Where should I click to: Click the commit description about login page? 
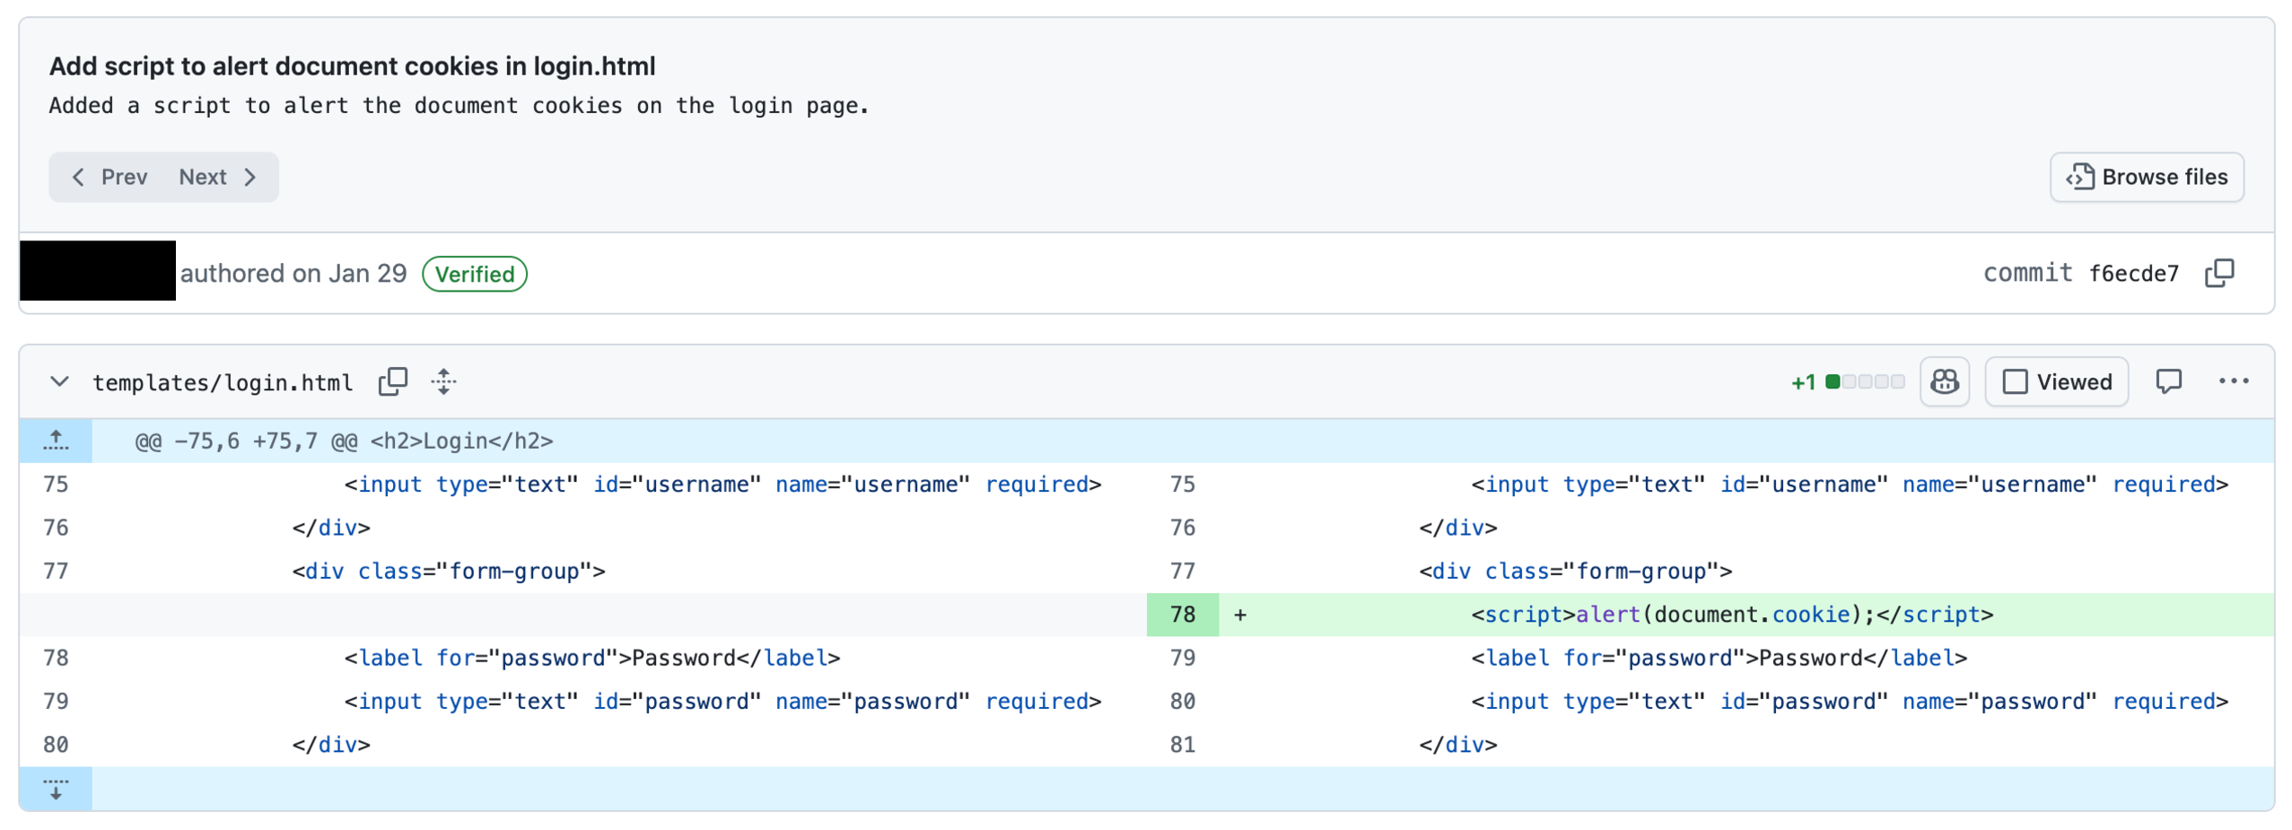pos(459,106)
